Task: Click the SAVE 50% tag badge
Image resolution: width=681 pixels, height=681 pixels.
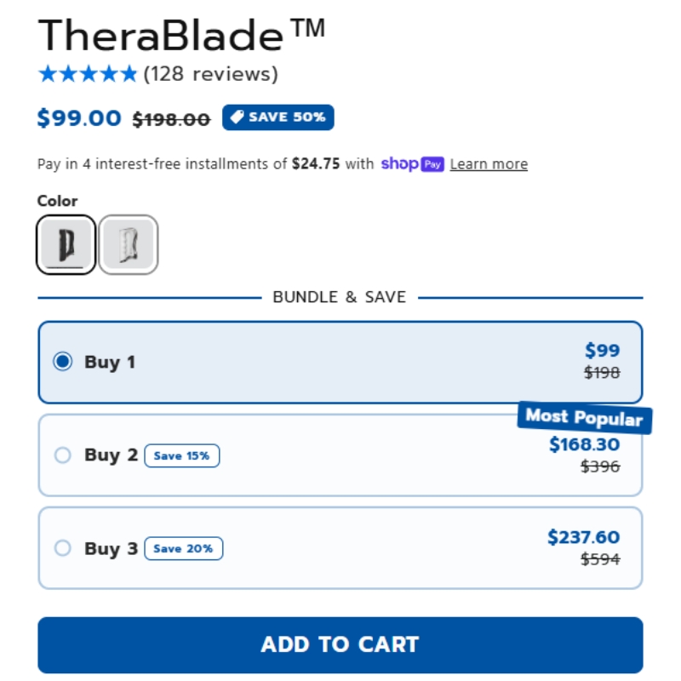Action: pyautogui.click(x=278, y=117)
